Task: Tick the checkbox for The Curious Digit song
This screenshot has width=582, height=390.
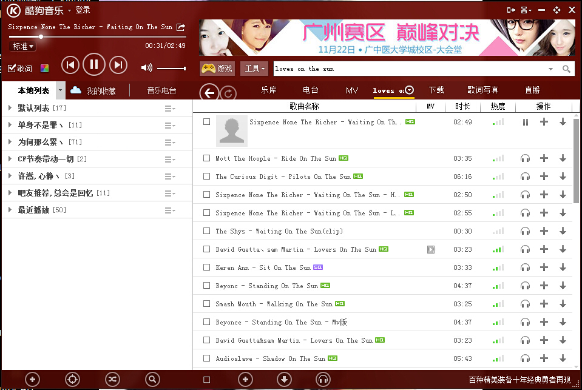Action: pos(207,177)
